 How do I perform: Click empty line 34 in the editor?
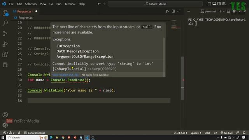pos(99,101)
